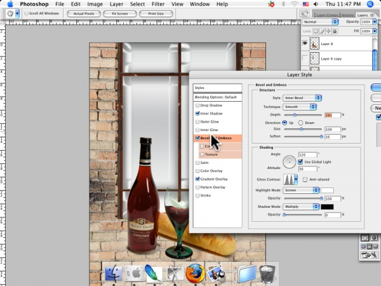Toggle lock position icon in Layers panel
Image resolution: width=381 pixels, height=286 pixels.
[x=328, y=31]
